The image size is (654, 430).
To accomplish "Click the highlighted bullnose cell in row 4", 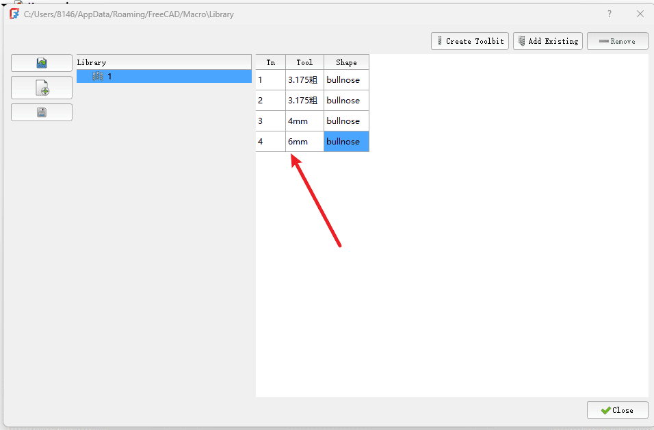I will point(346,142).
